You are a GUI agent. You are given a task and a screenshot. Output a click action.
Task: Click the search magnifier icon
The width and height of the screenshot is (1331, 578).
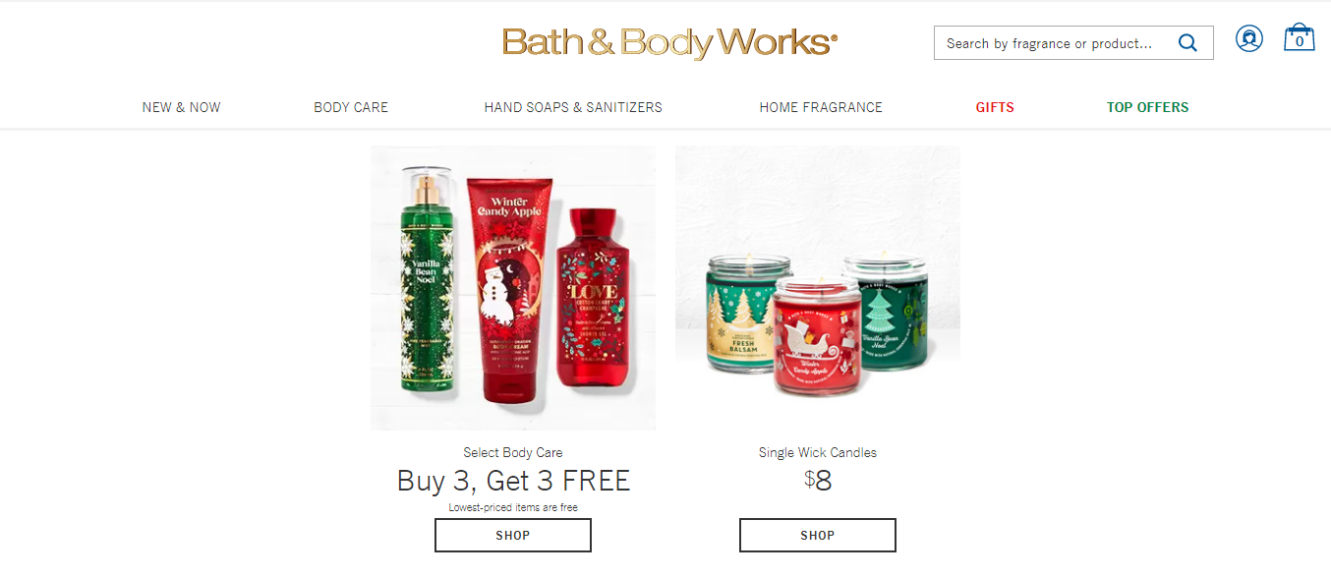tap(1187, 43)
